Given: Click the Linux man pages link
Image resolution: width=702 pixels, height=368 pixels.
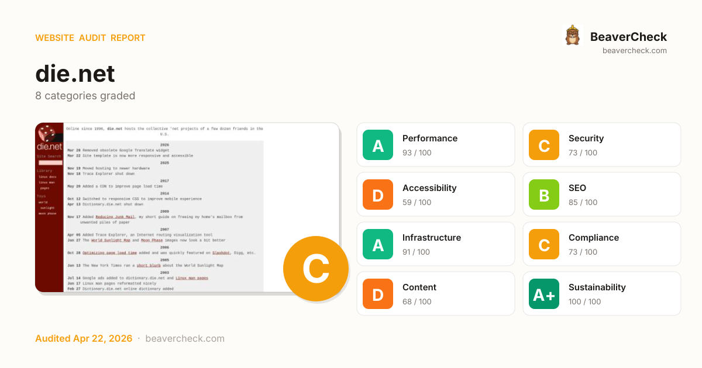Looking at the screenshot, I should point(191,278).
